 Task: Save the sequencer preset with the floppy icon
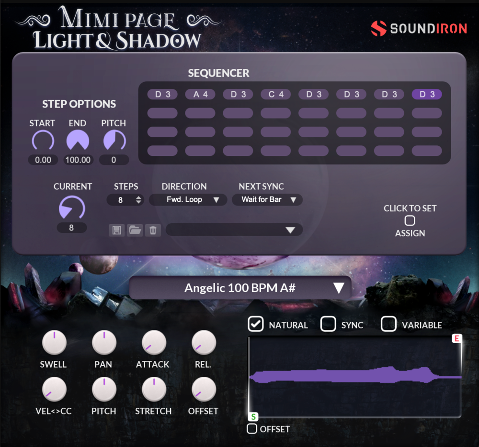116,230
